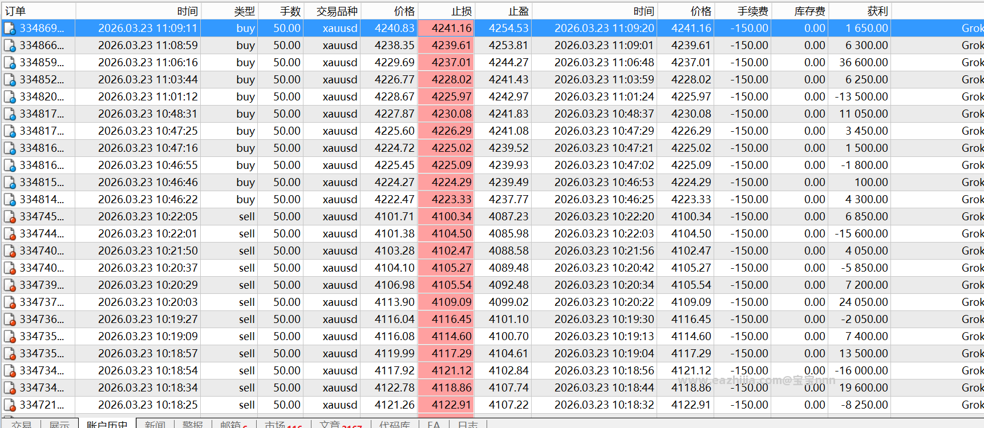Click the open time 2026.03.23 10:20:03

(148, 302)
